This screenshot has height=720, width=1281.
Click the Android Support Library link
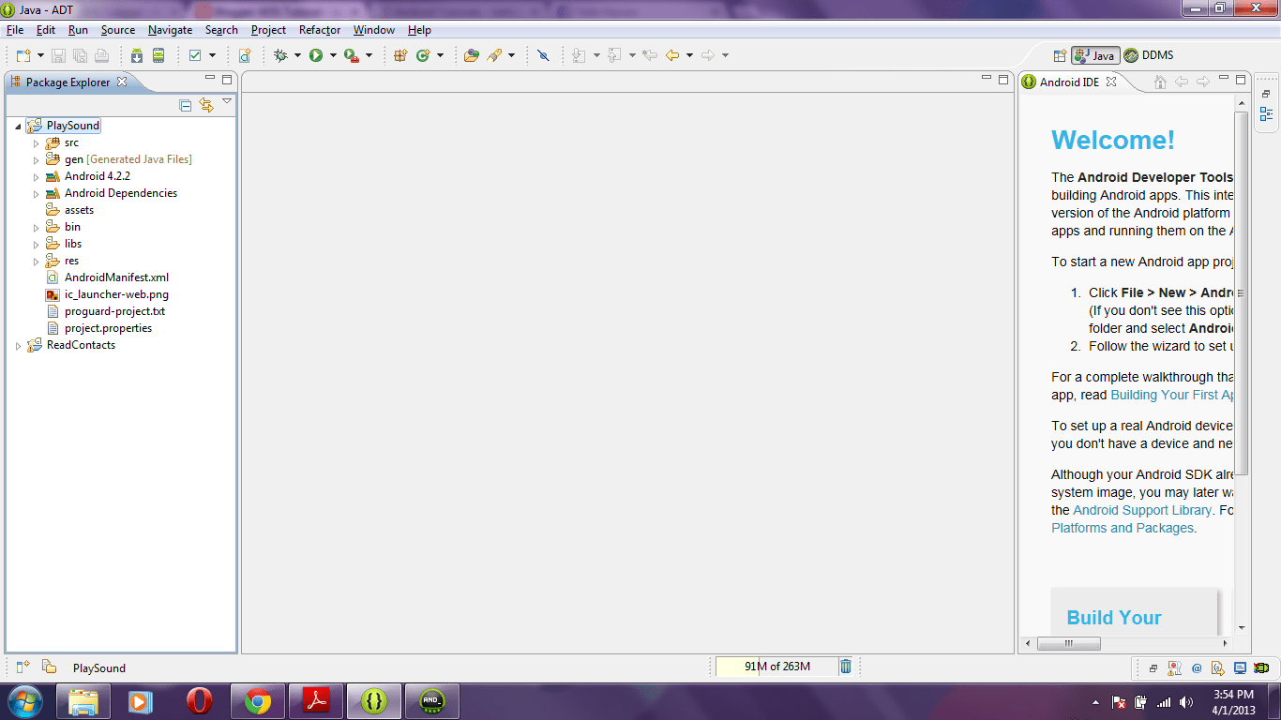point(1142,510)
